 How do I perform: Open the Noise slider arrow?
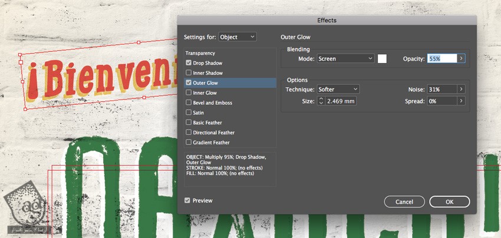coord(462,89)
